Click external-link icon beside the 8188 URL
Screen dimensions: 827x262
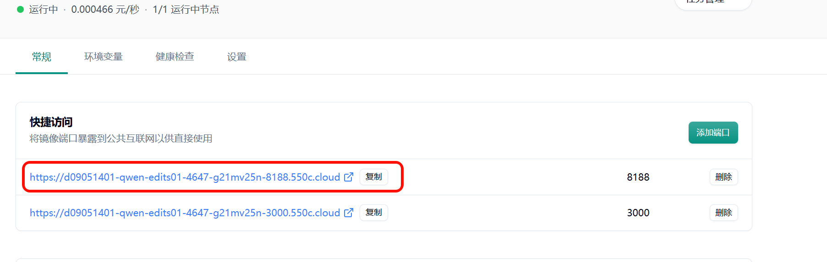349,177
